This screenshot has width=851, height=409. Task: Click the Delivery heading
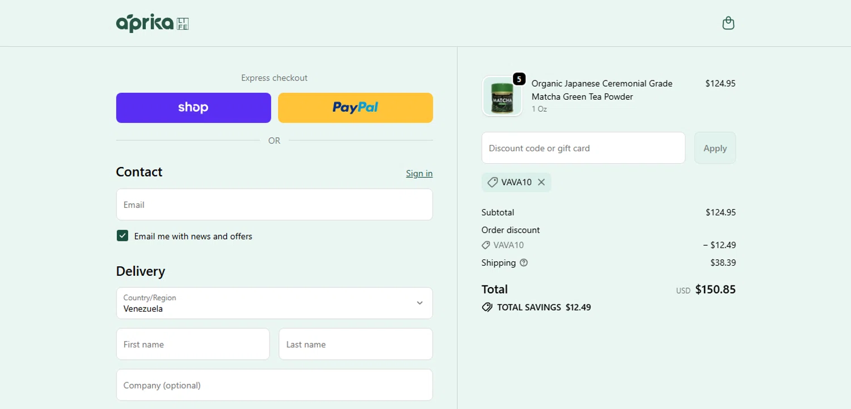click(140, 271)
